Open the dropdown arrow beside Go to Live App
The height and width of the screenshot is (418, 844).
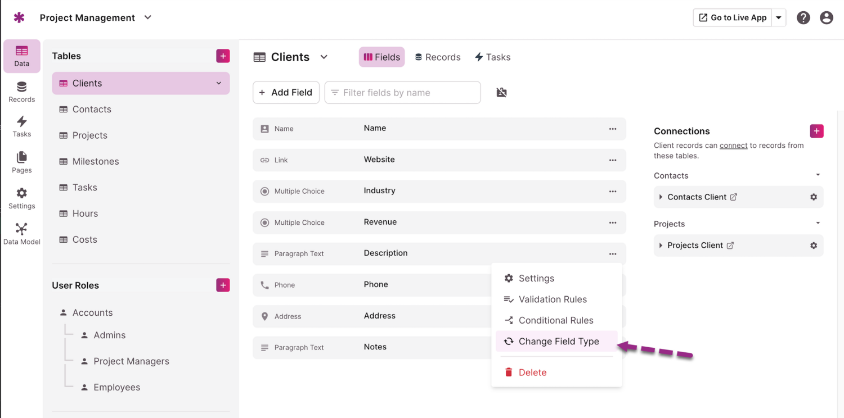click(779, 18)
